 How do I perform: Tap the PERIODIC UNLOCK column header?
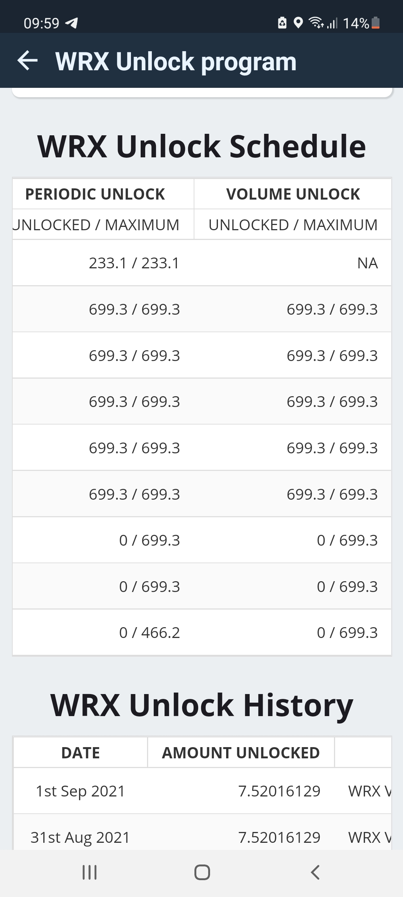click(x=95, y=194)
